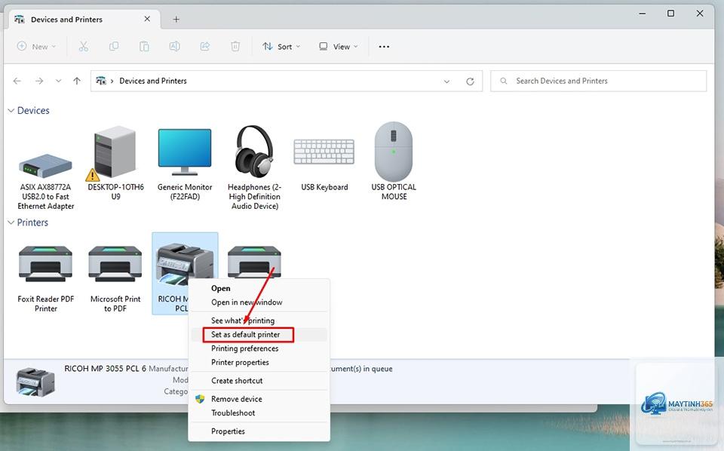Go forward with the right arrow

39,81
